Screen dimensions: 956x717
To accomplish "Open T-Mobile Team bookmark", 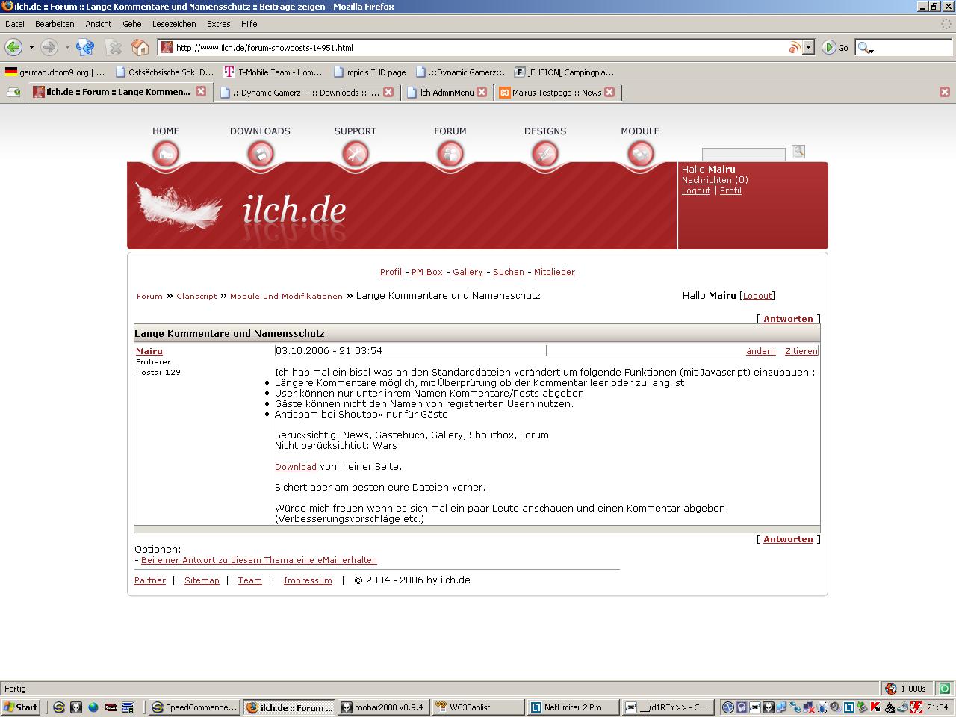I will 273,72.
